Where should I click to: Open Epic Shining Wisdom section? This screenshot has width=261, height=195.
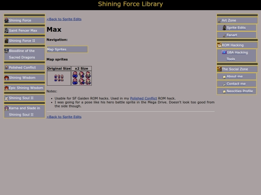[26, 88]
